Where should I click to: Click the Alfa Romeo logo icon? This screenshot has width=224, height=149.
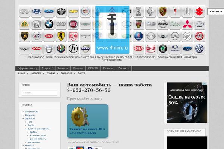point(61,49)
